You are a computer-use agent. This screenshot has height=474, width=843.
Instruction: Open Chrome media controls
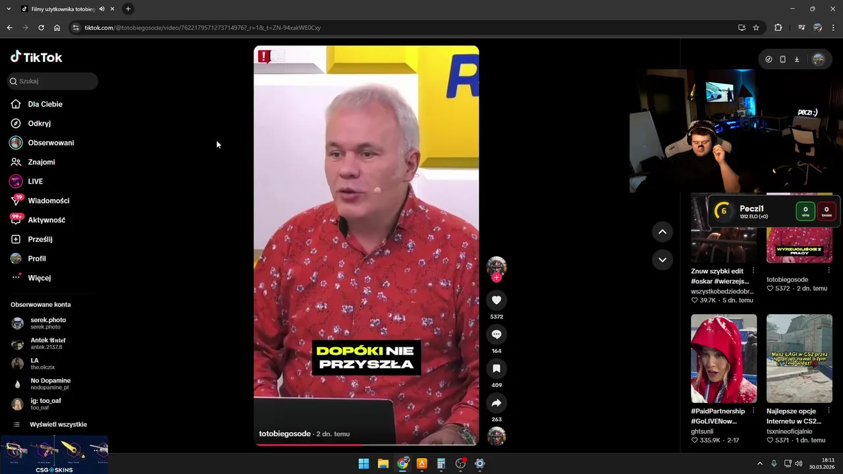tap(801, 28)
